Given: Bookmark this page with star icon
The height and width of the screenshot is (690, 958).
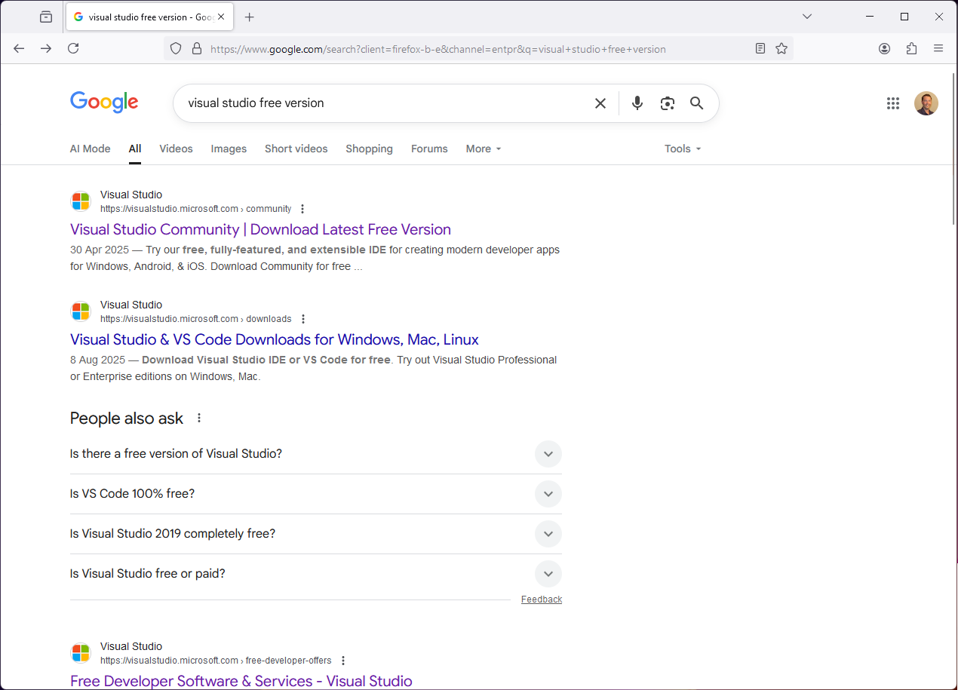Looking at the screenshot, I should coord(781,48).
